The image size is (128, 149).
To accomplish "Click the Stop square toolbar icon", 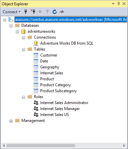I will 40,12.
